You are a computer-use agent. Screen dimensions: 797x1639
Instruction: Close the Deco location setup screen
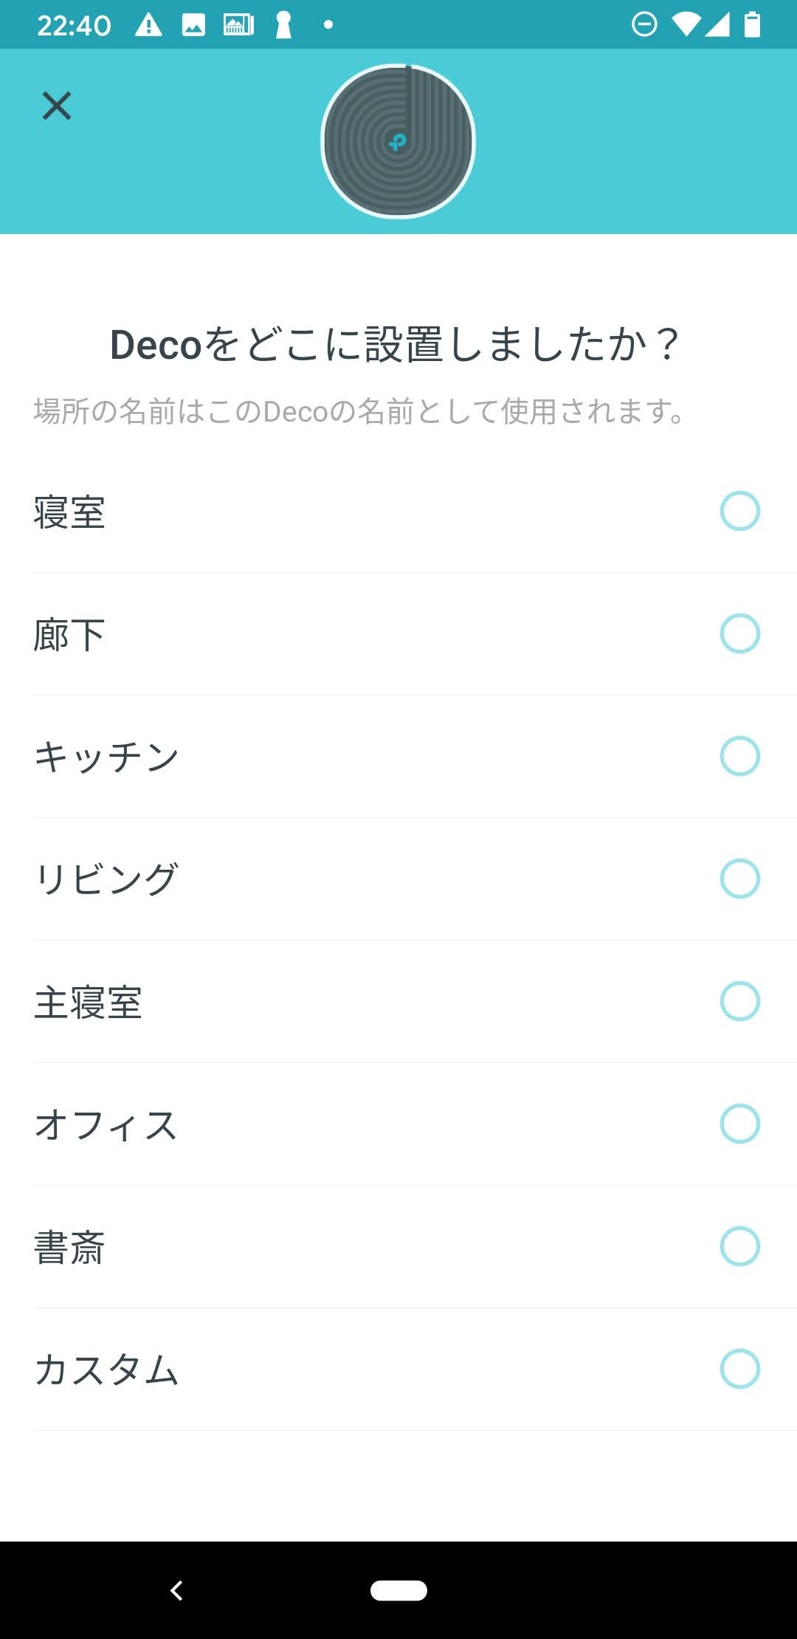56,106
